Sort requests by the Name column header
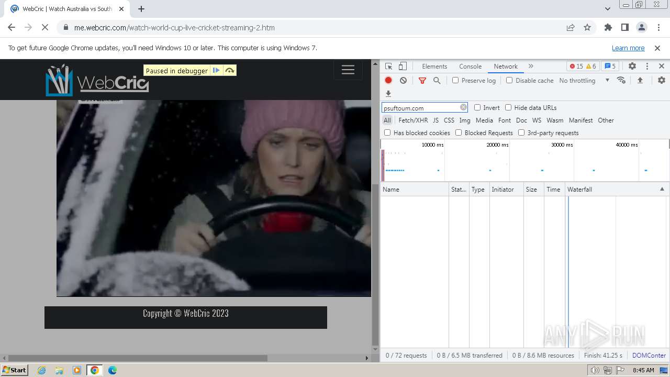 [x=415, y=189]
